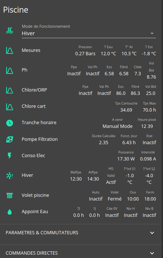Screen dimensions: 163x258
Task: Click the pool icon beside Mode de Fonctionnement
Action: pos(10,31)
